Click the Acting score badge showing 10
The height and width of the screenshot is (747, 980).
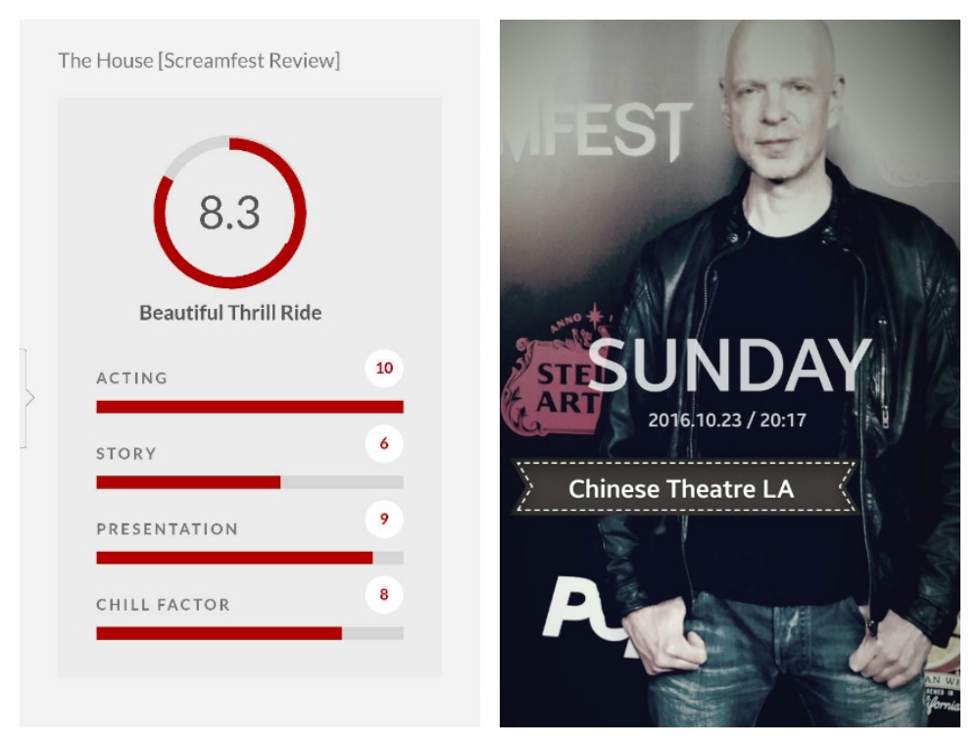tap(384, 369)
